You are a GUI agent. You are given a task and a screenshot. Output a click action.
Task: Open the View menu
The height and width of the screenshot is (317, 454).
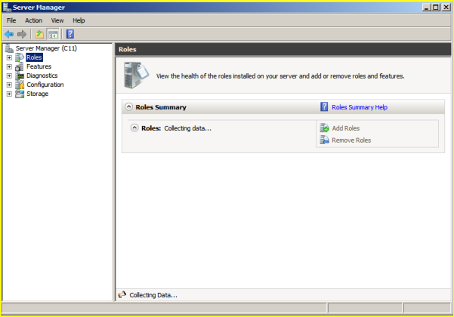pos(57,20)
